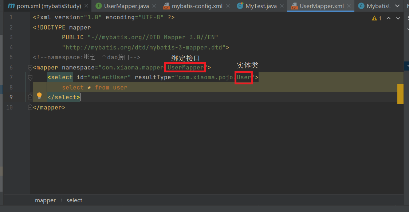Open the UserMapper.java tab
This screenshot has height=212, width=409.
126,6
